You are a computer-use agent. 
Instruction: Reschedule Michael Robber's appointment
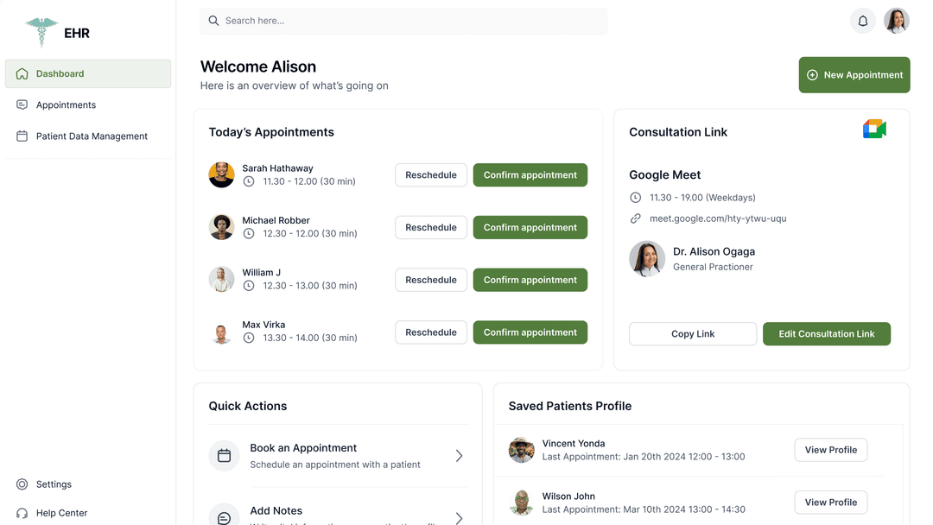click(x=430, y=228)
